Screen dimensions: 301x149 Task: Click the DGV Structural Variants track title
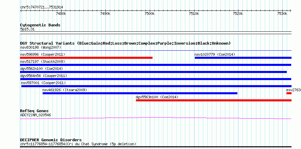click(x=125, y=43)
